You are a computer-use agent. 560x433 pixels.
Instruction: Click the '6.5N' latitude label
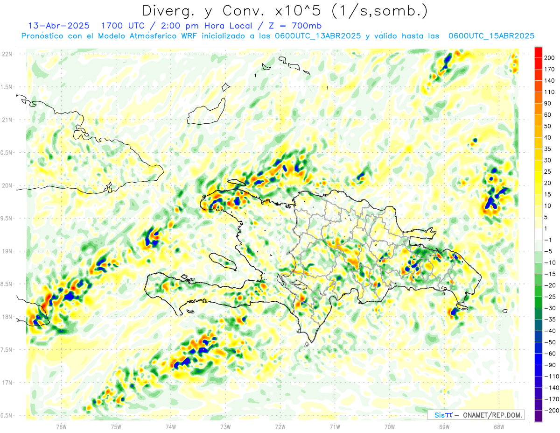tap(7, 415)
